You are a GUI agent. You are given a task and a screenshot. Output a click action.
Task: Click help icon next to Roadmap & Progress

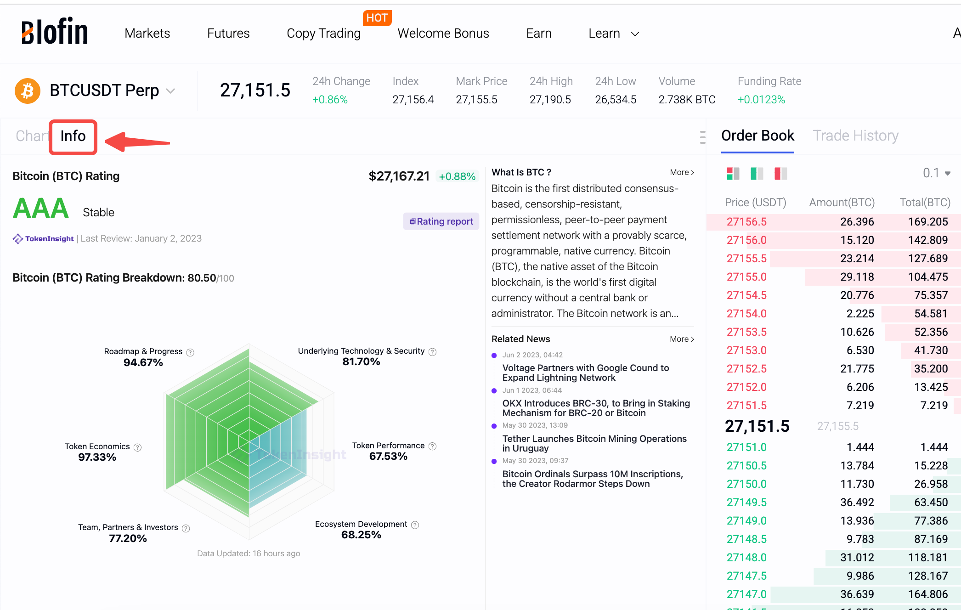click(x=190, y=352)
